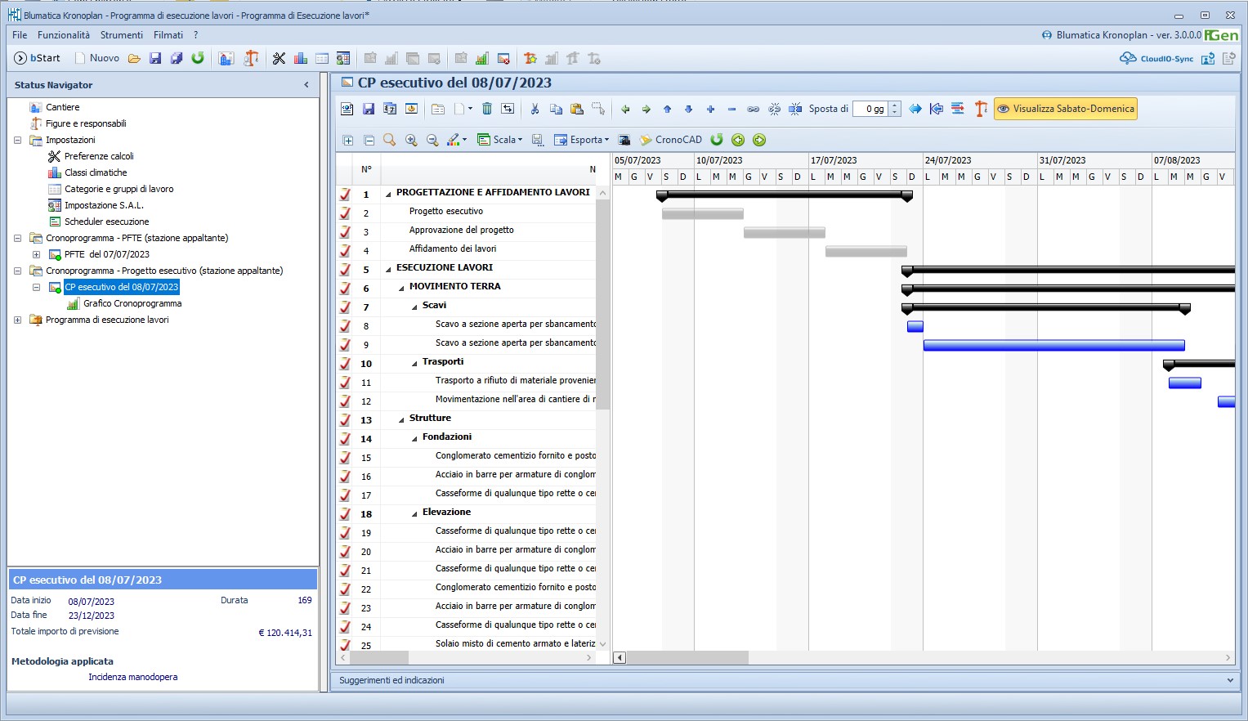The width and height of the screenshot is (1248, 721).
Task: Collapse the Impostazioni tree node
Action: (x=17, y=140)
